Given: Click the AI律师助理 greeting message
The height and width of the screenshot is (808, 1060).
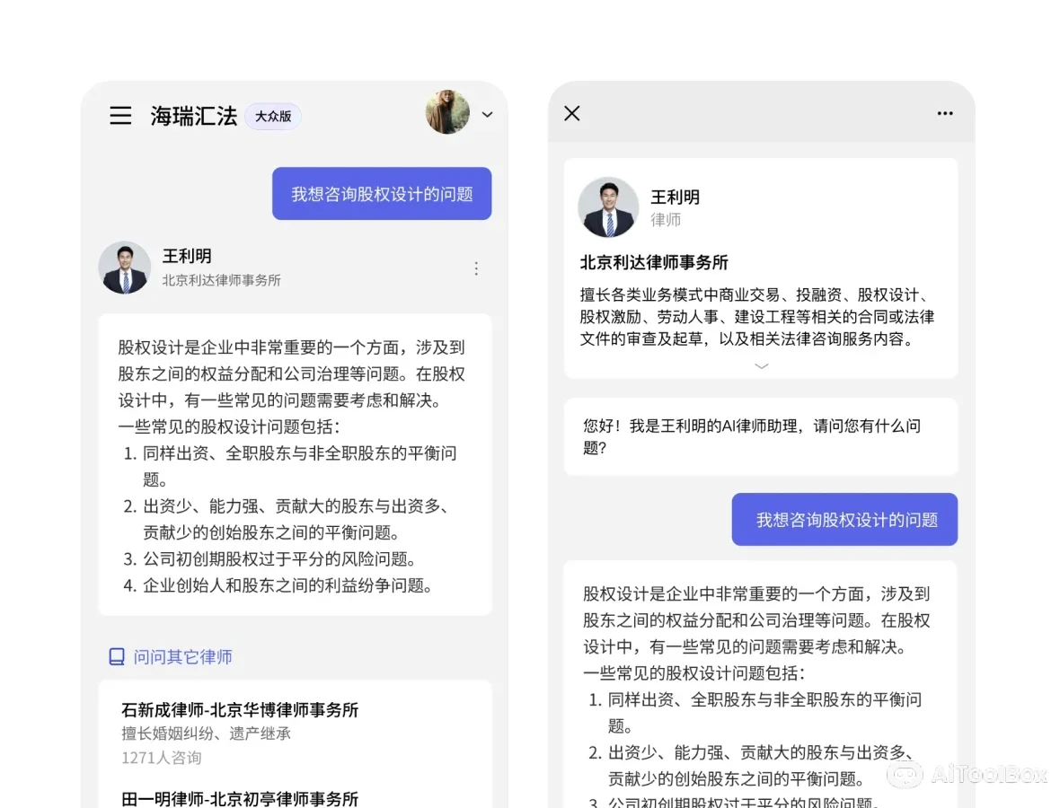Looking at the screenshot, I should [760, 436].
